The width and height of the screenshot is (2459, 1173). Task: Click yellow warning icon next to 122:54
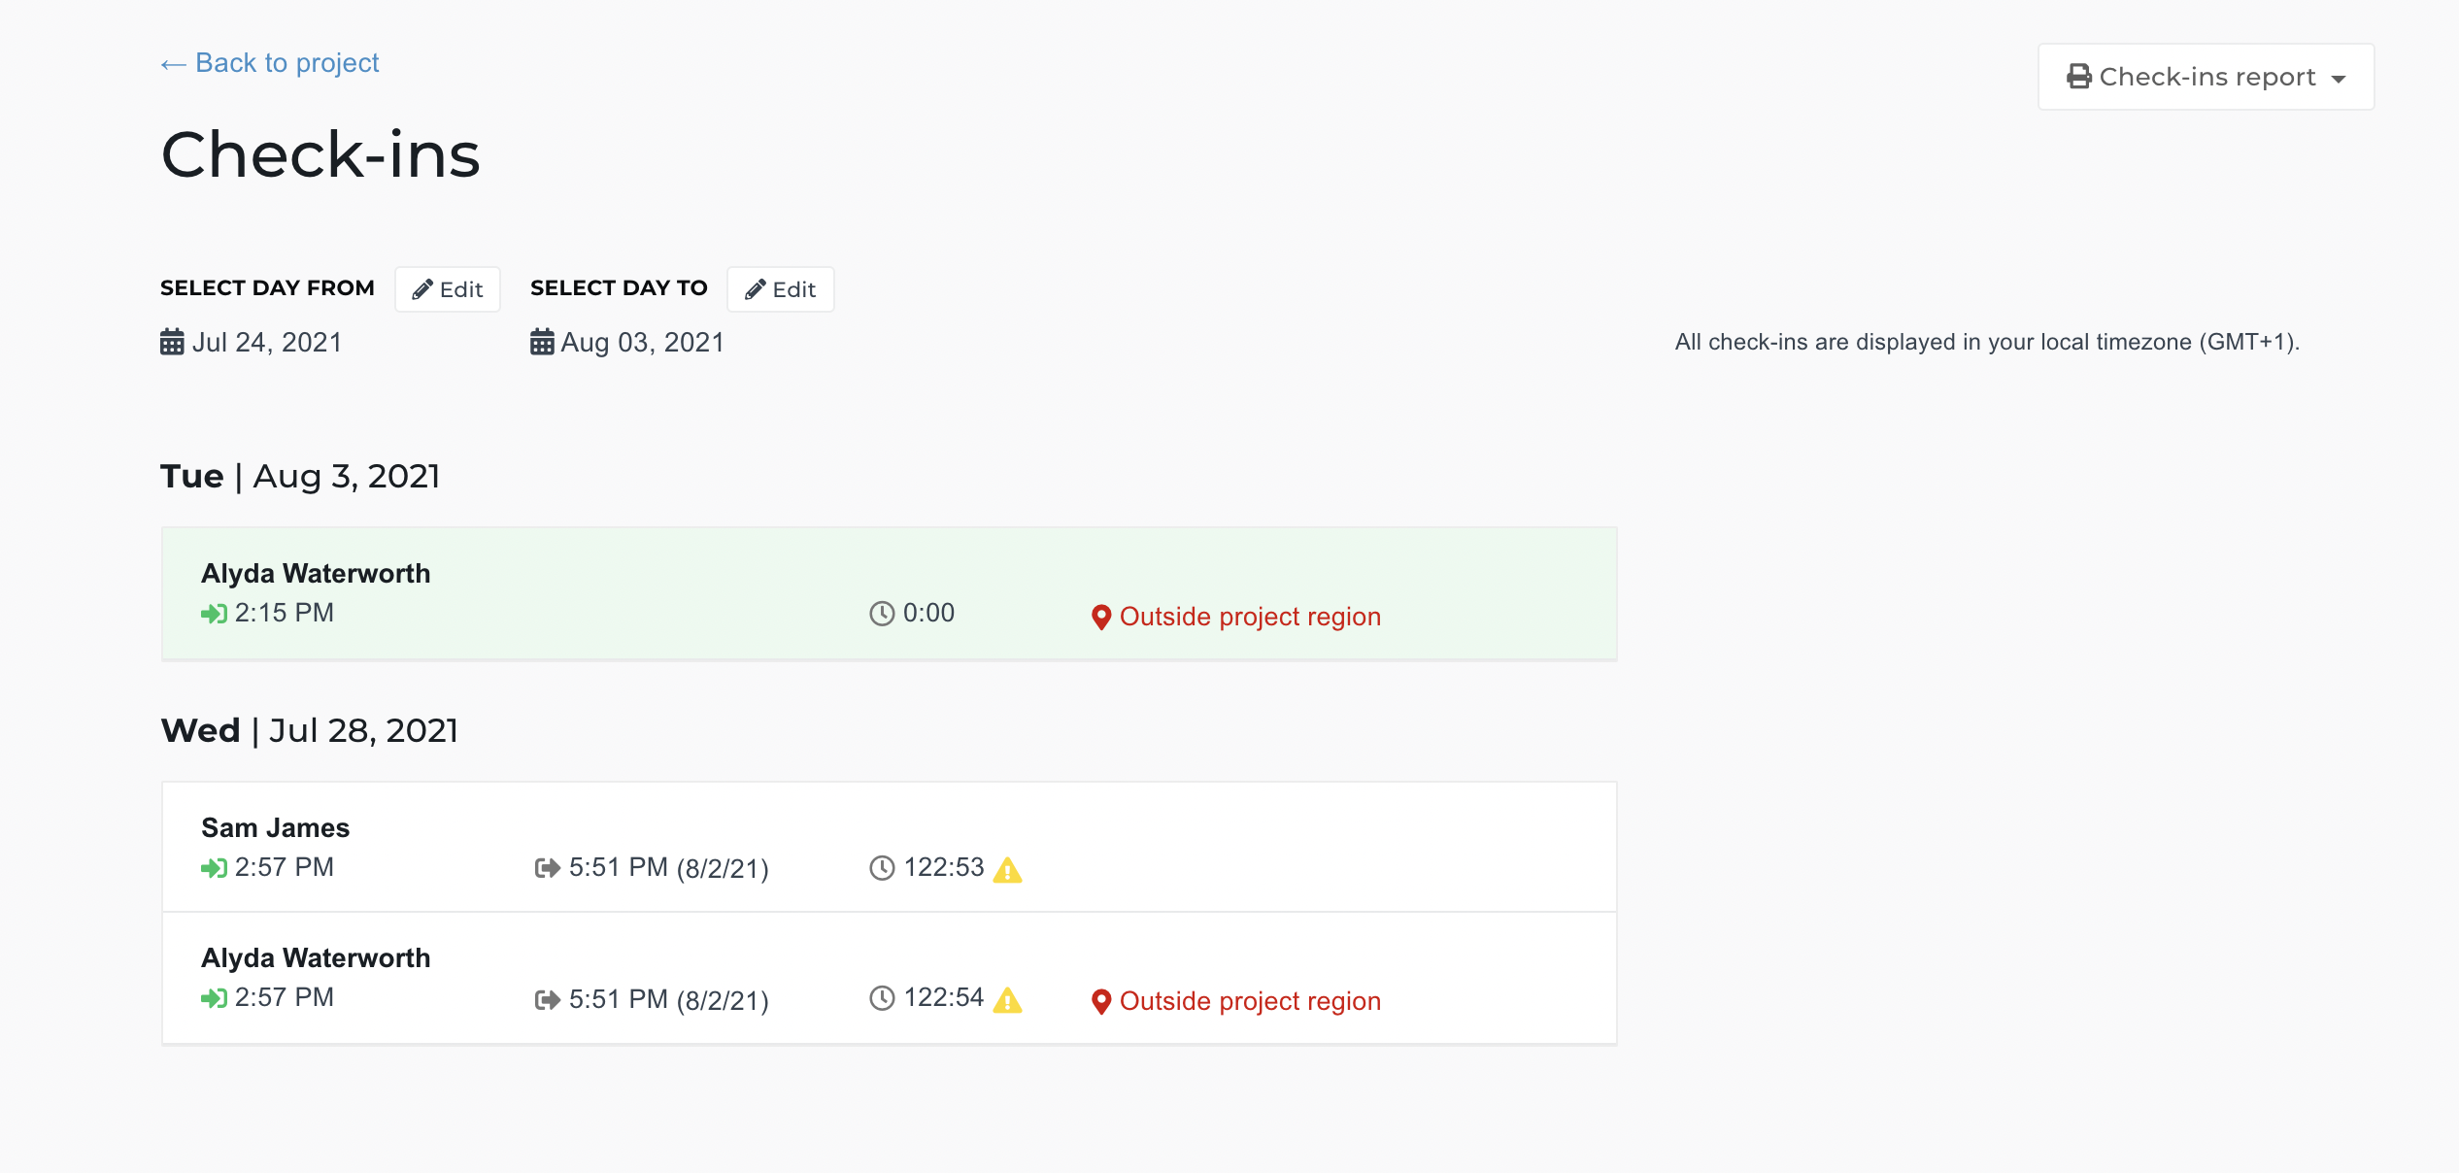(1008, 999)
